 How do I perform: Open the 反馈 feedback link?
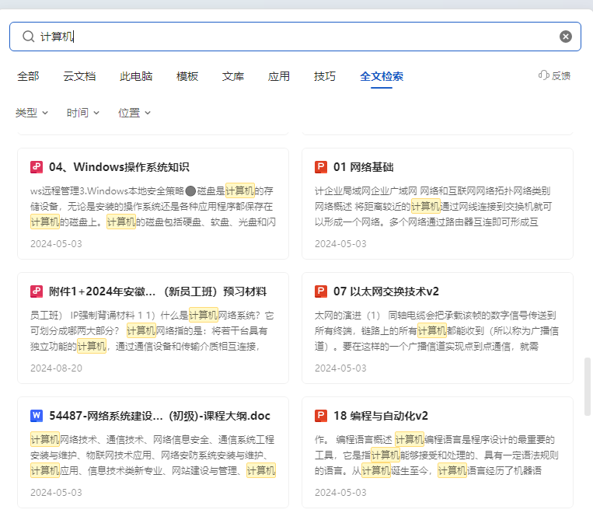(554, 75)
